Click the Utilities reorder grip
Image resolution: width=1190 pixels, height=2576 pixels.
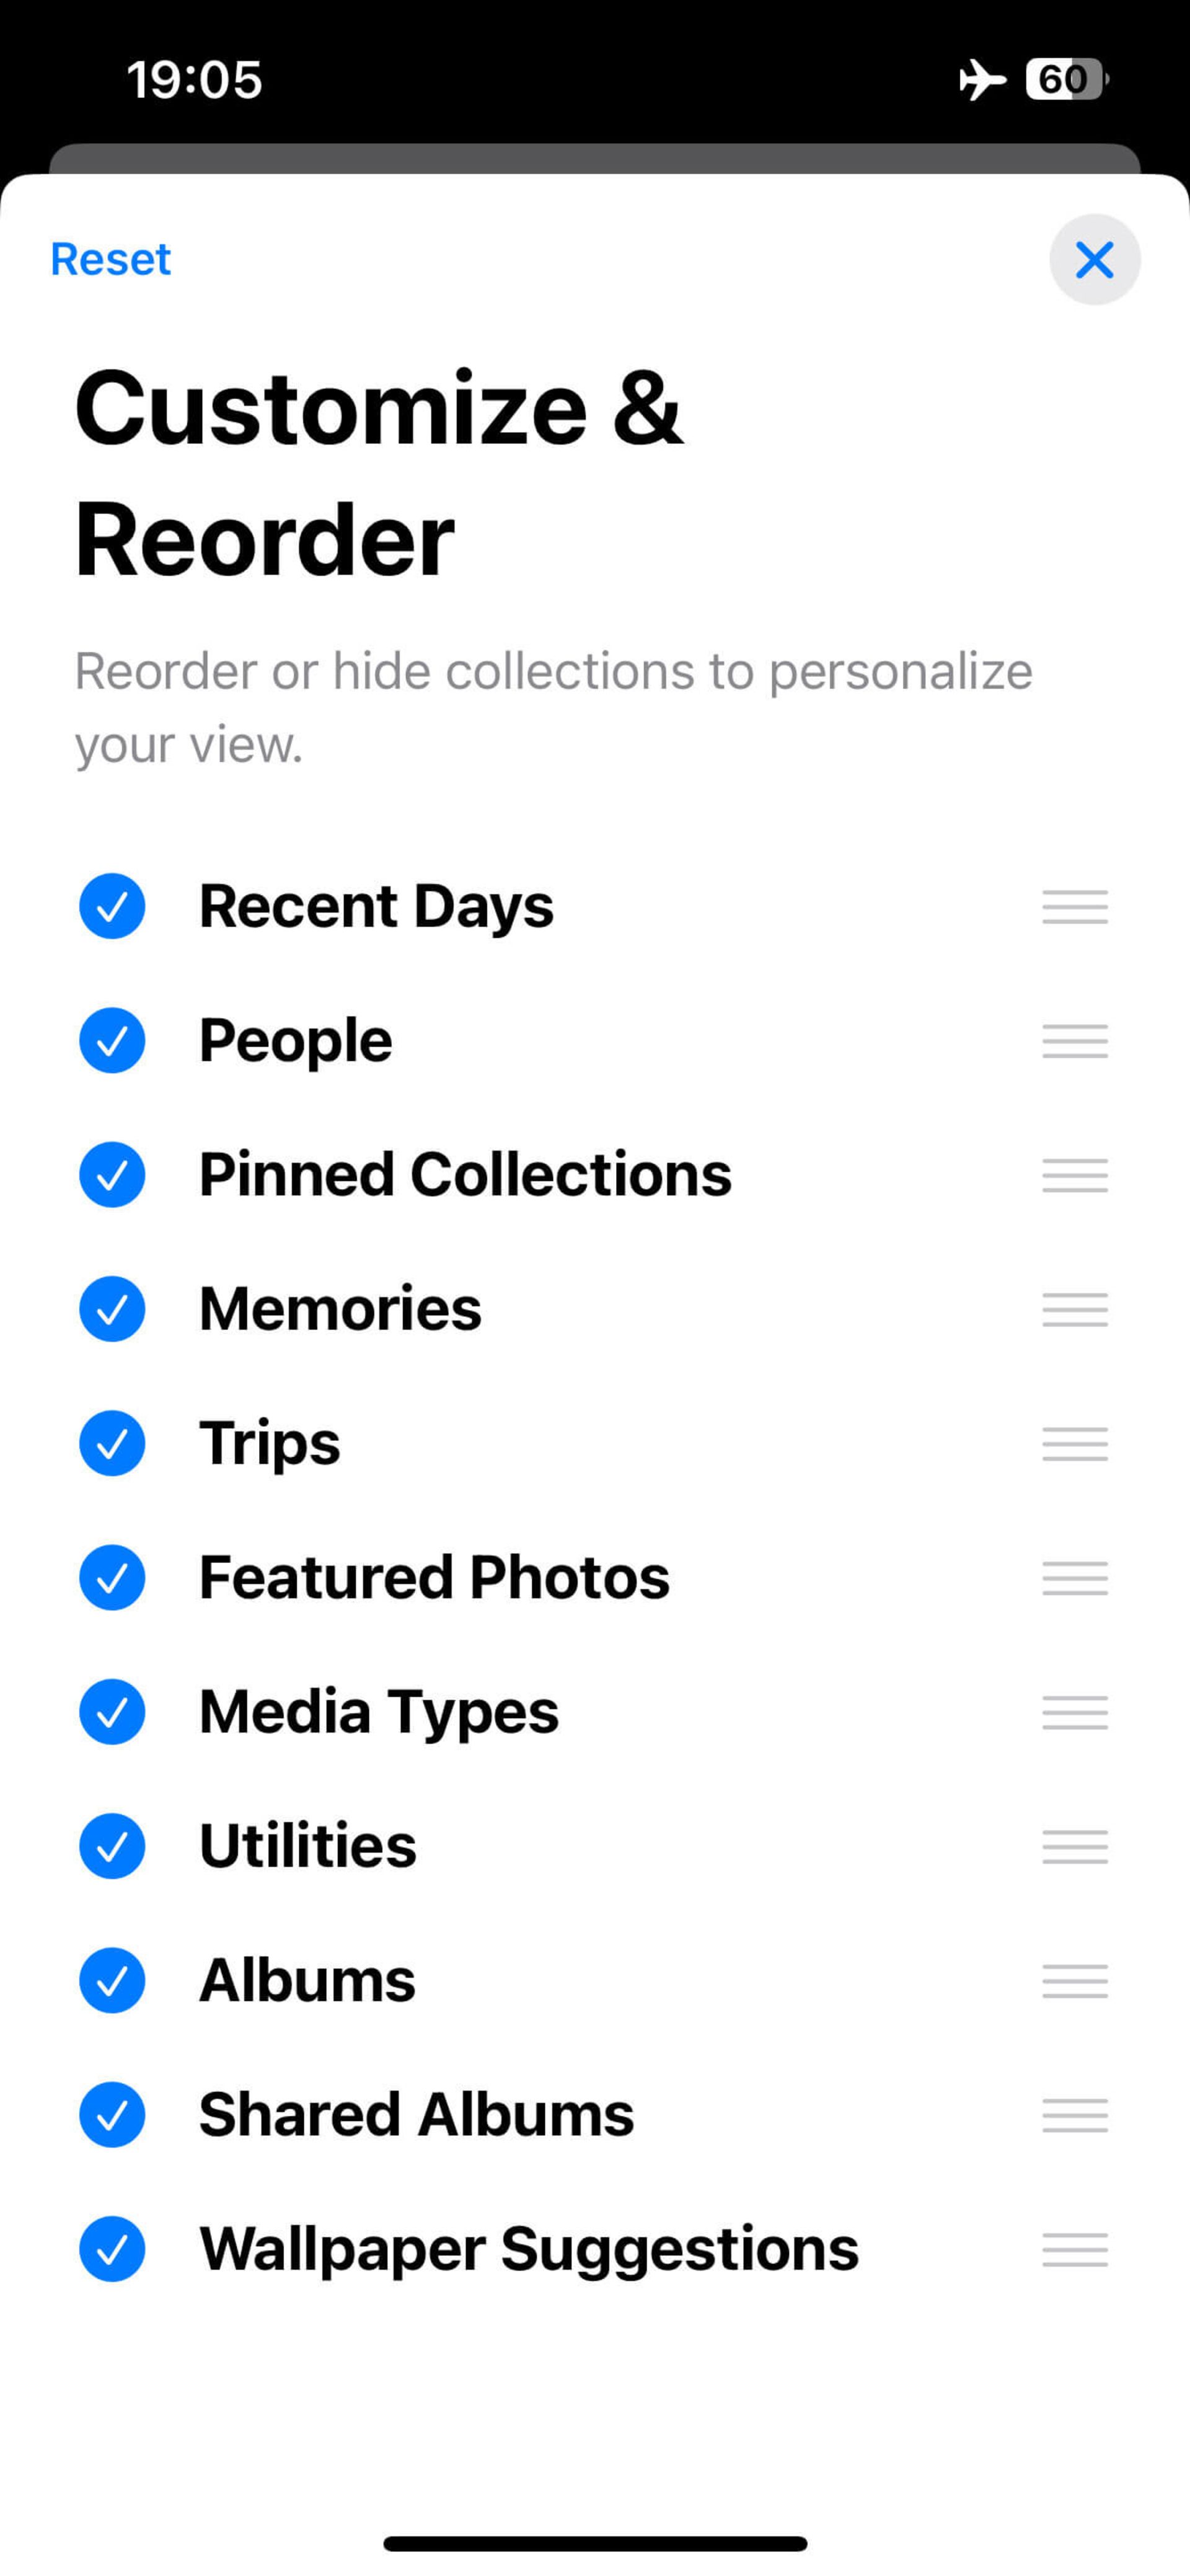point(1074,1847)
